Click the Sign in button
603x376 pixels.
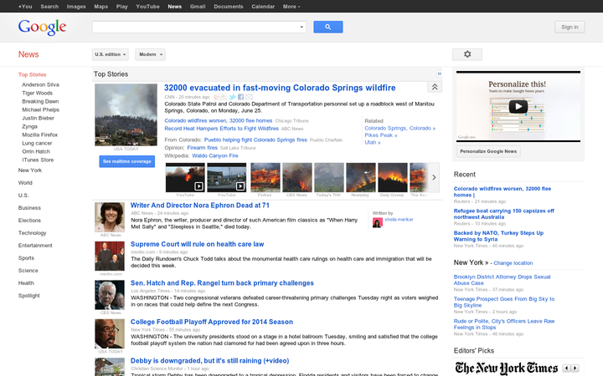569,27
